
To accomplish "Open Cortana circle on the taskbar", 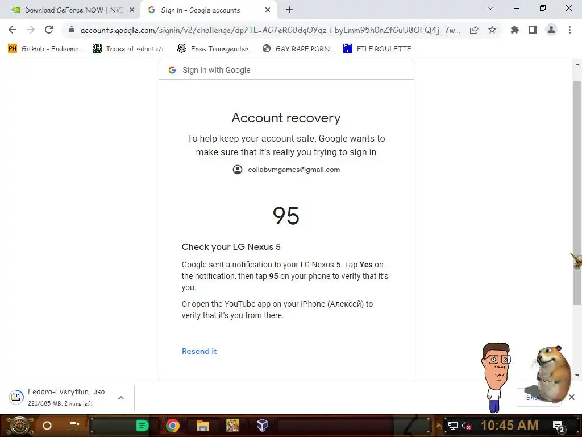I will [47, 426].
